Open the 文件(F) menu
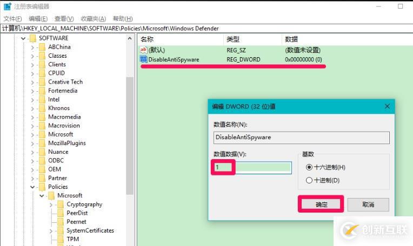Viewport: 413px width, 246px height. point(12,19)
